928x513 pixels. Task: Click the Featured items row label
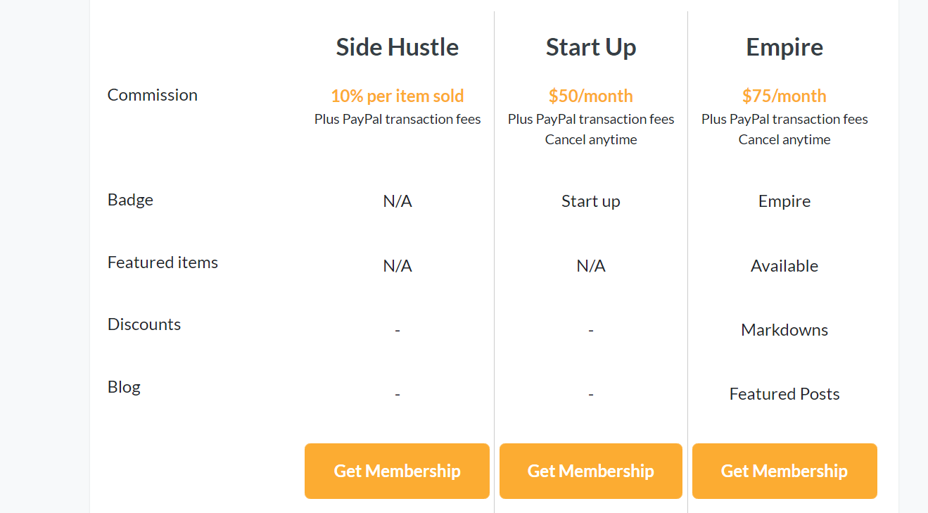click(163, 262)
